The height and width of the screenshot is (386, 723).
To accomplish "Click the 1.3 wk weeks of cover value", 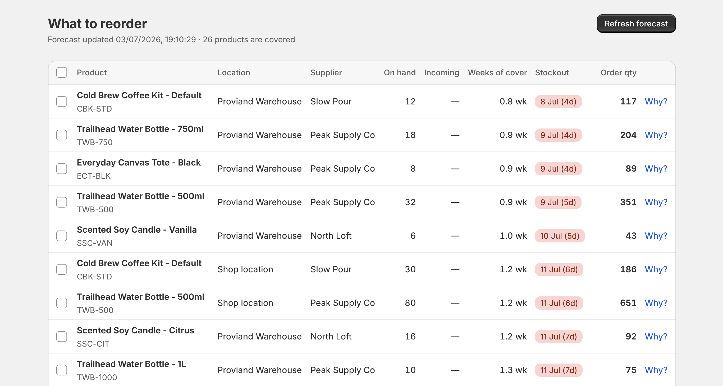I will point(513,370).
